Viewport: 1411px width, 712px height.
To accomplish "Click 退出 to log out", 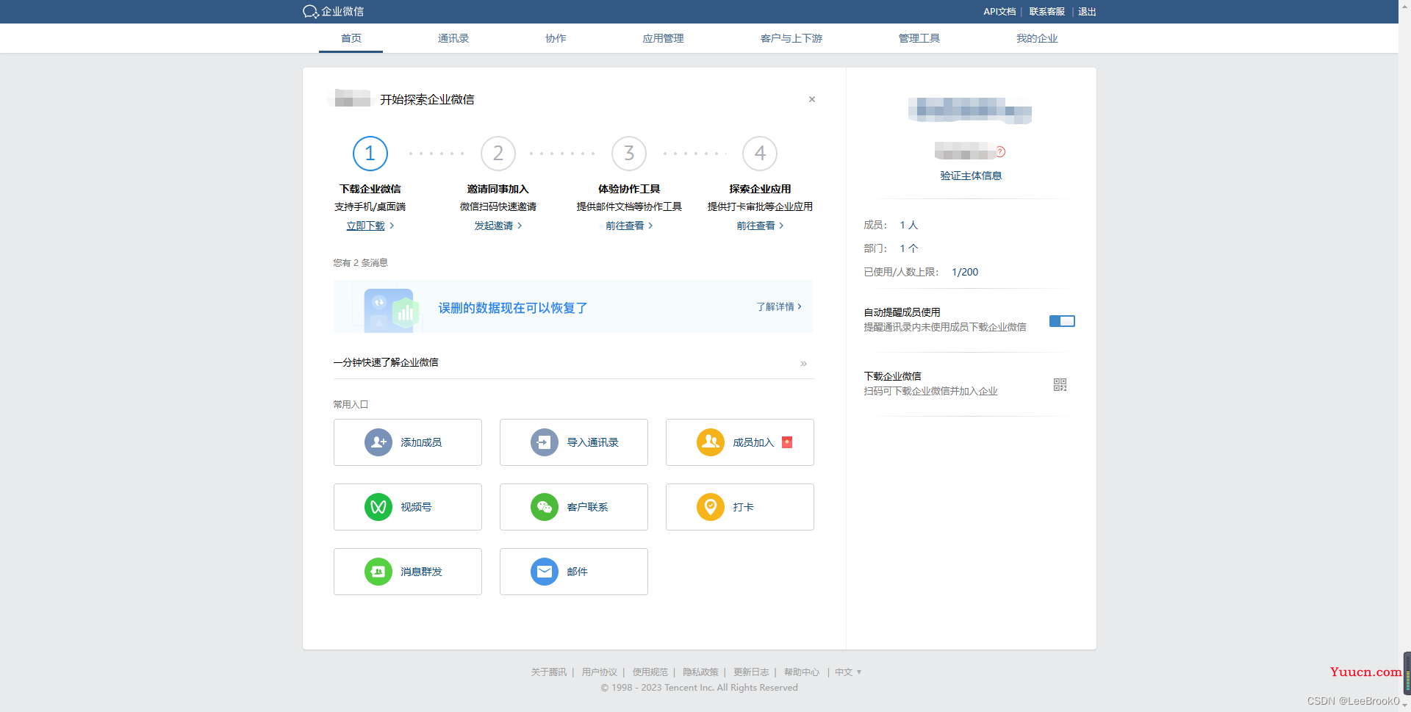I will tap(1087, 12).
